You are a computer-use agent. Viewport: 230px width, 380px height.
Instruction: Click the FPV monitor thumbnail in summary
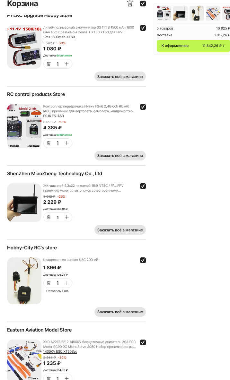(x=180, y=13)
